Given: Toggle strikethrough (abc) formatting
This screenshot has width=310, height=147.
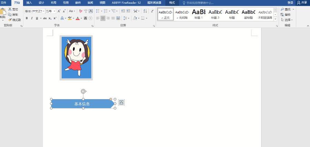Looking at the screenshot, I should 45,18.
